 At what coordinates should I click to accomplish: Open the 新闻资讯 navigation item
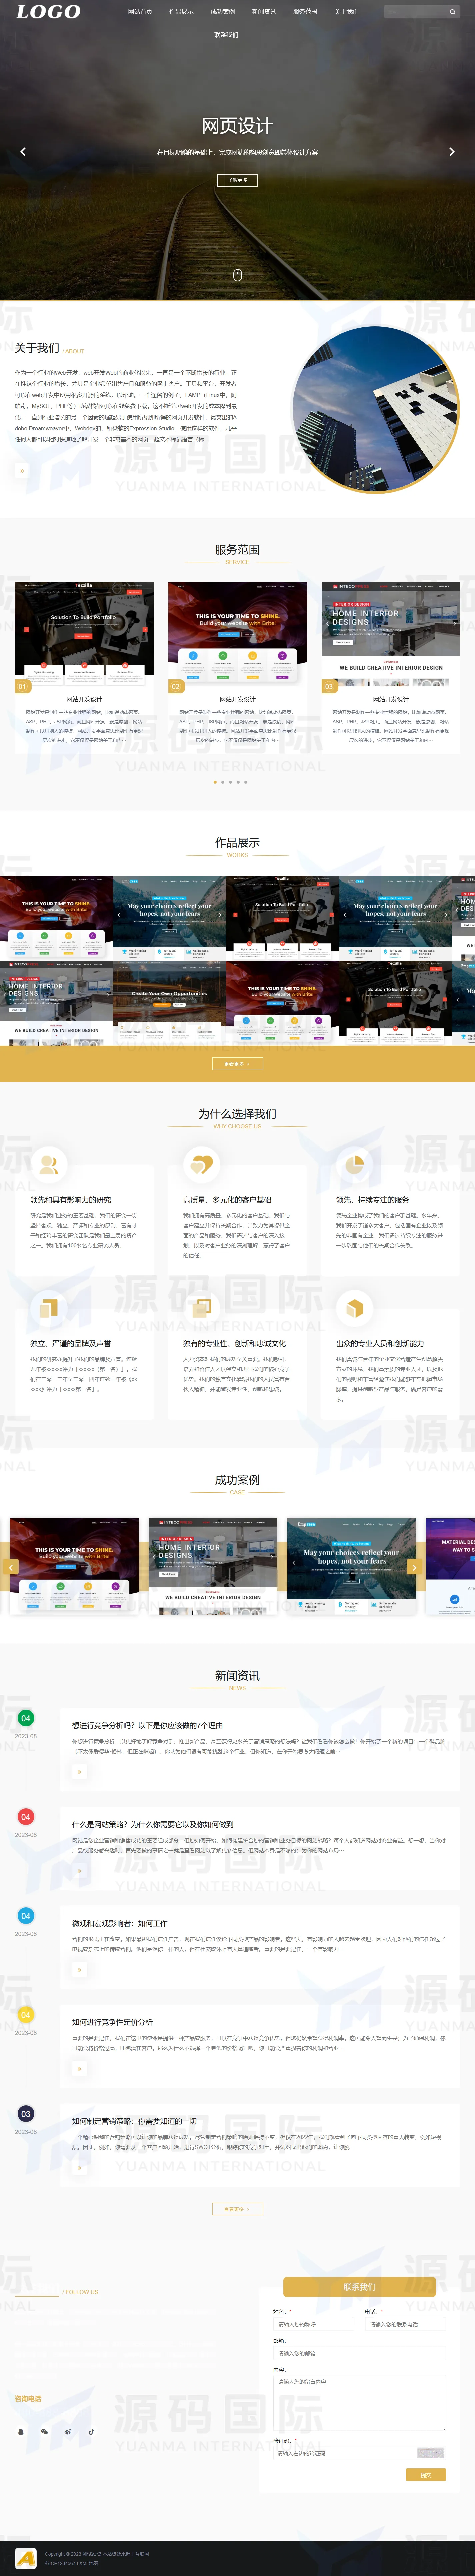click(264, 12)
